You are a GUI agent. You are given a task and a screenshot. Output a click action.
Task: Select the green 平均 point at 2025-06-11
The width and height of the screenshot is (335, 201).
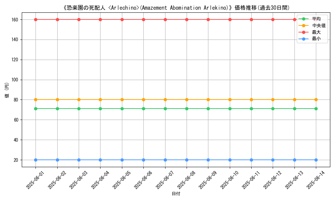[x=251, y=109]
